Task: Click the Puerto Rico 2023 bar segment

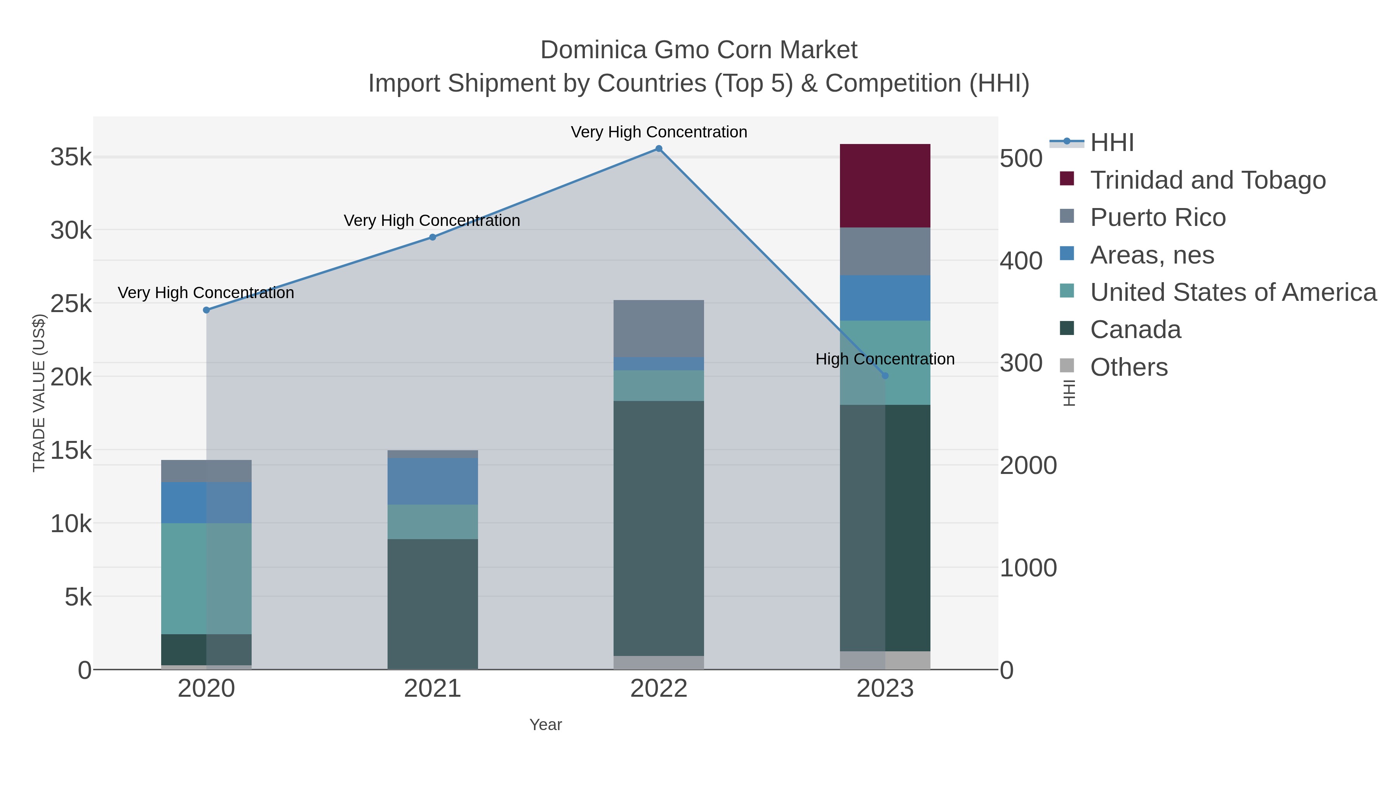Action: pyautogui.click(x=885, y=252)
